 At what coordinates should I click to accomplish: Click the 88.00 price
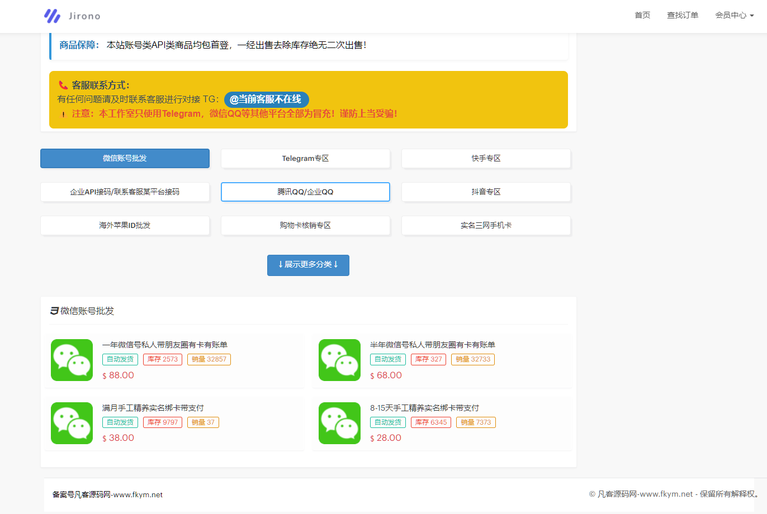(x=119, y=375)
